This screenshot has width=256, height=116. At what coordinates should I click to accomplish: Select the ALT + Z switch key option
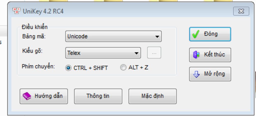[x=123, y=67]
